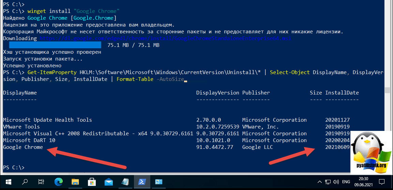This screenshot has width=393, height=190.
Task: Click 'VMware Tools' row name
Action: [x=21, y=127]
